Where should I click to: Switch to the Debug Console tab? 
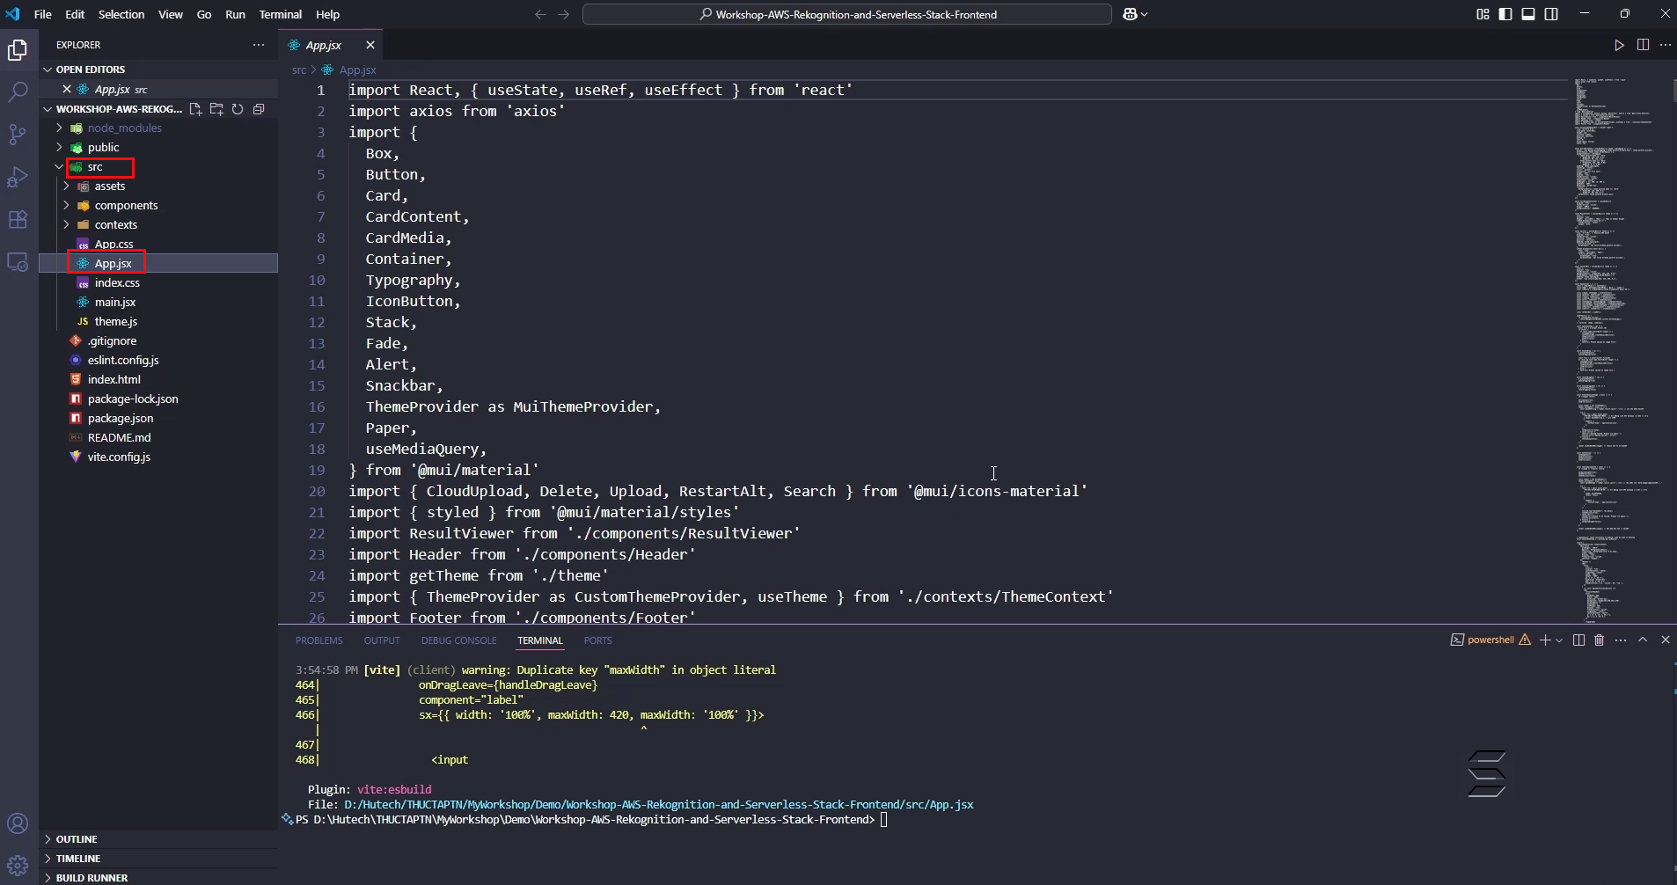tap(458, 640)
